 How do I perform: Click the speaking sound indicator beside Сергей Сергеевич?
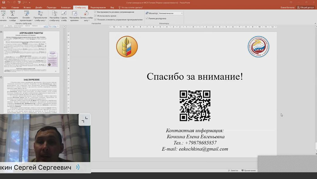tap(78, 167)
